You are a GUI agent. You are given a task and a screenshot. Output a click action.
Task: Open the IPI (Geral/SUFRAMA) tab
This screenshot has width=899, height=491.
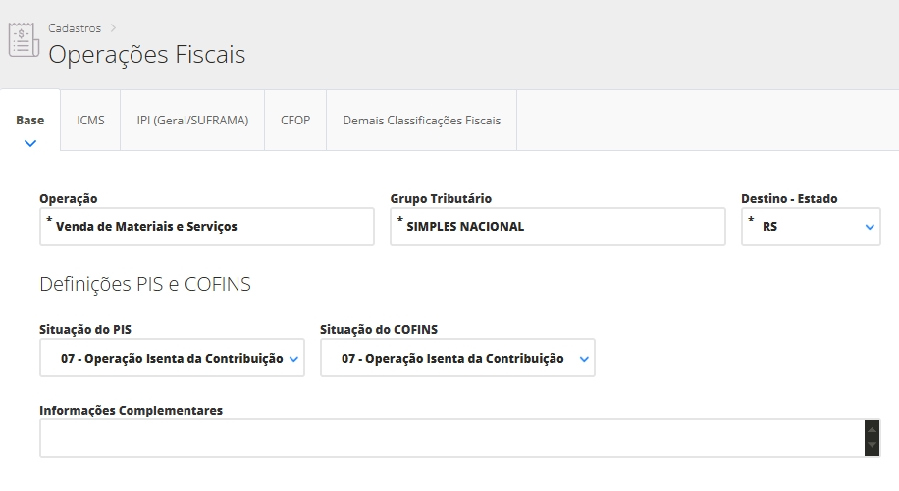click(192, 121)
